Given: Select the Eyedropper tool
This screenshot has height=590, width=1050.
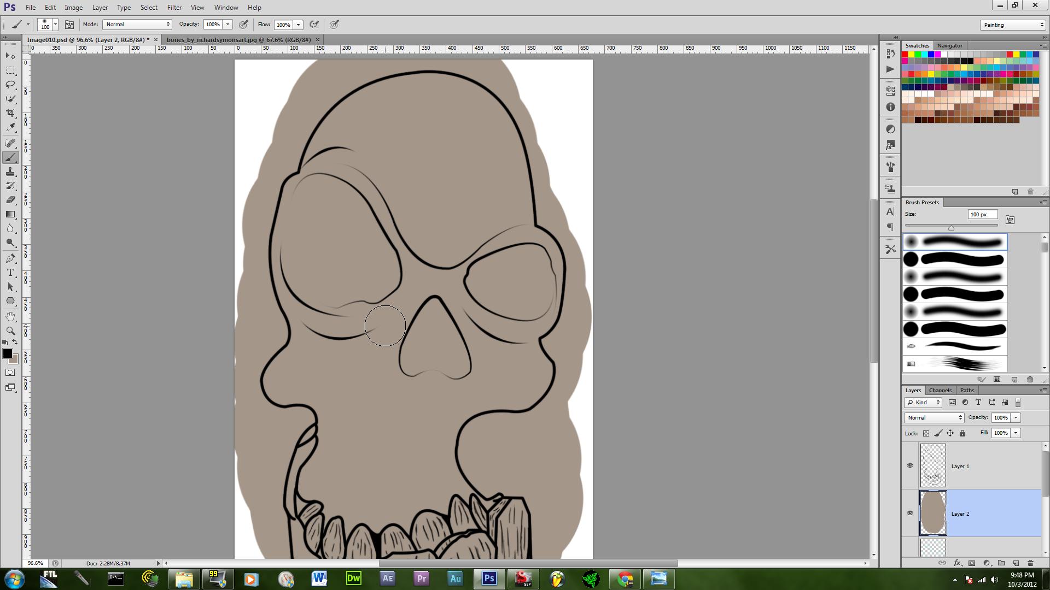Looking at the screenshot, I should click(10, 127).
